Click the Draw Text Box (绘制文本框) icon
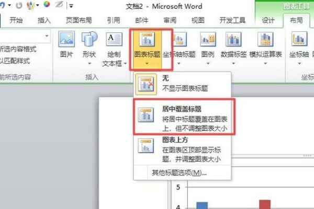This screenshot has width=314, height=209. (x=114, y=39)
